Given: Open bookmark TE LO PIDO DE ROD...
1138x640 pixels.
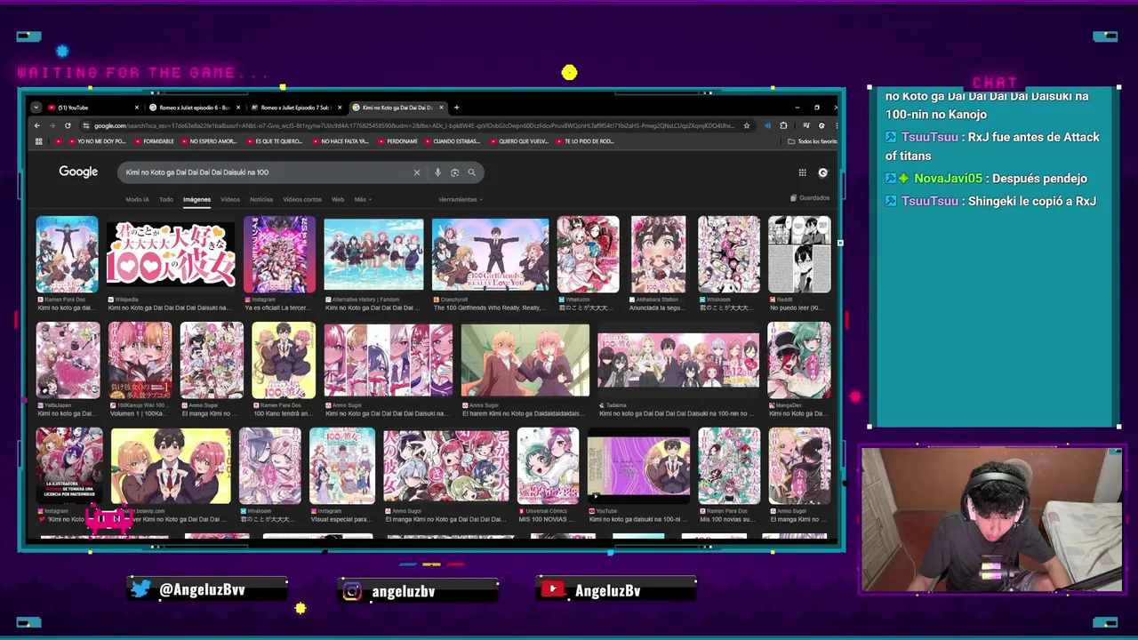Looking at the screenshot, I should tap(583, 141).
